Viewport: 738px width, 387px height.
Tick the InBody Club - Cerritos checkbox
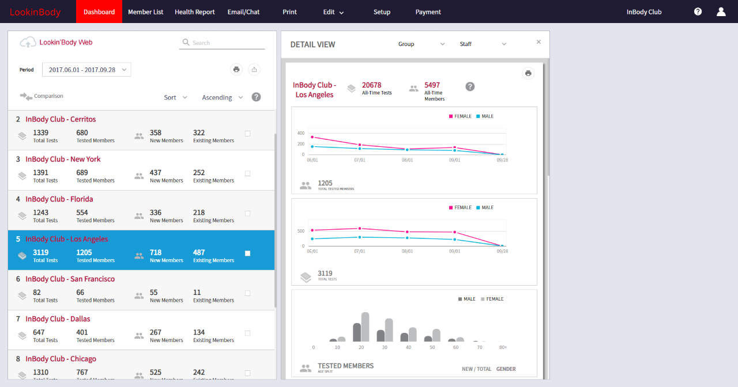point(247,134)
